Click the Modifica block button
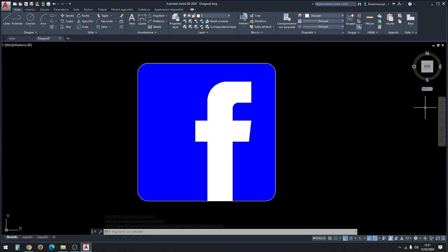The image size is (448, 252). pyautogui.click(x=258, y=21)
